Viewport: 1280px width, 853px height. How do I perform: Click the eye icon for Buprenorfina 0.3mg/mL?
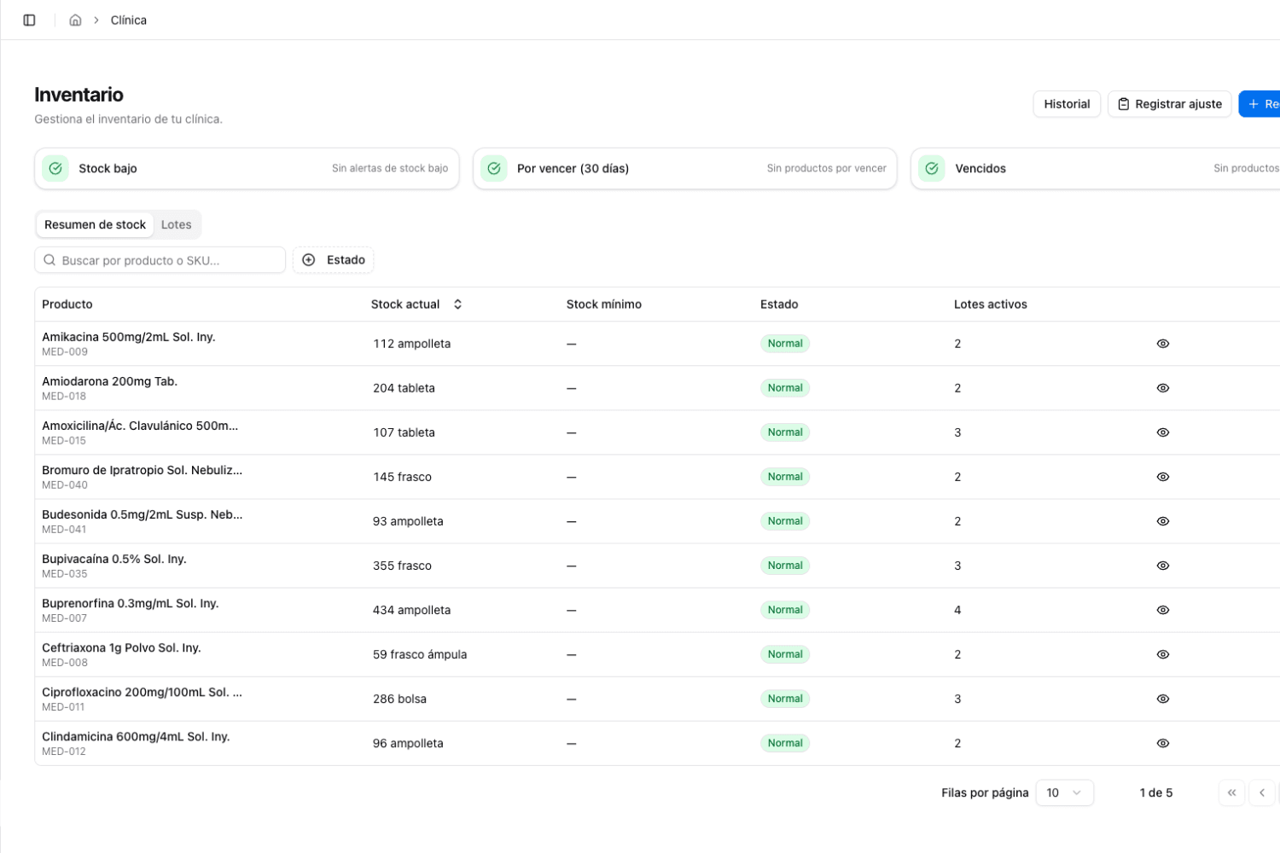(1162, 610)
